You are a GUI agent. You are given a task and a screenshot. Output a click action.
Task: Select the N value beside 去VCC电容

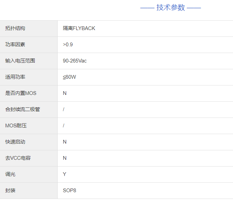[x=65, y=158]
